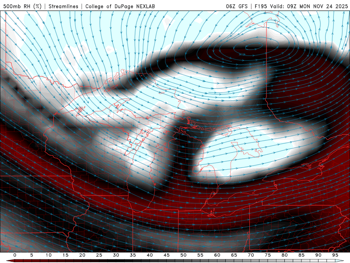
Task: Click the 20 tick label on the legend
Action: click(x=82, y=255)
